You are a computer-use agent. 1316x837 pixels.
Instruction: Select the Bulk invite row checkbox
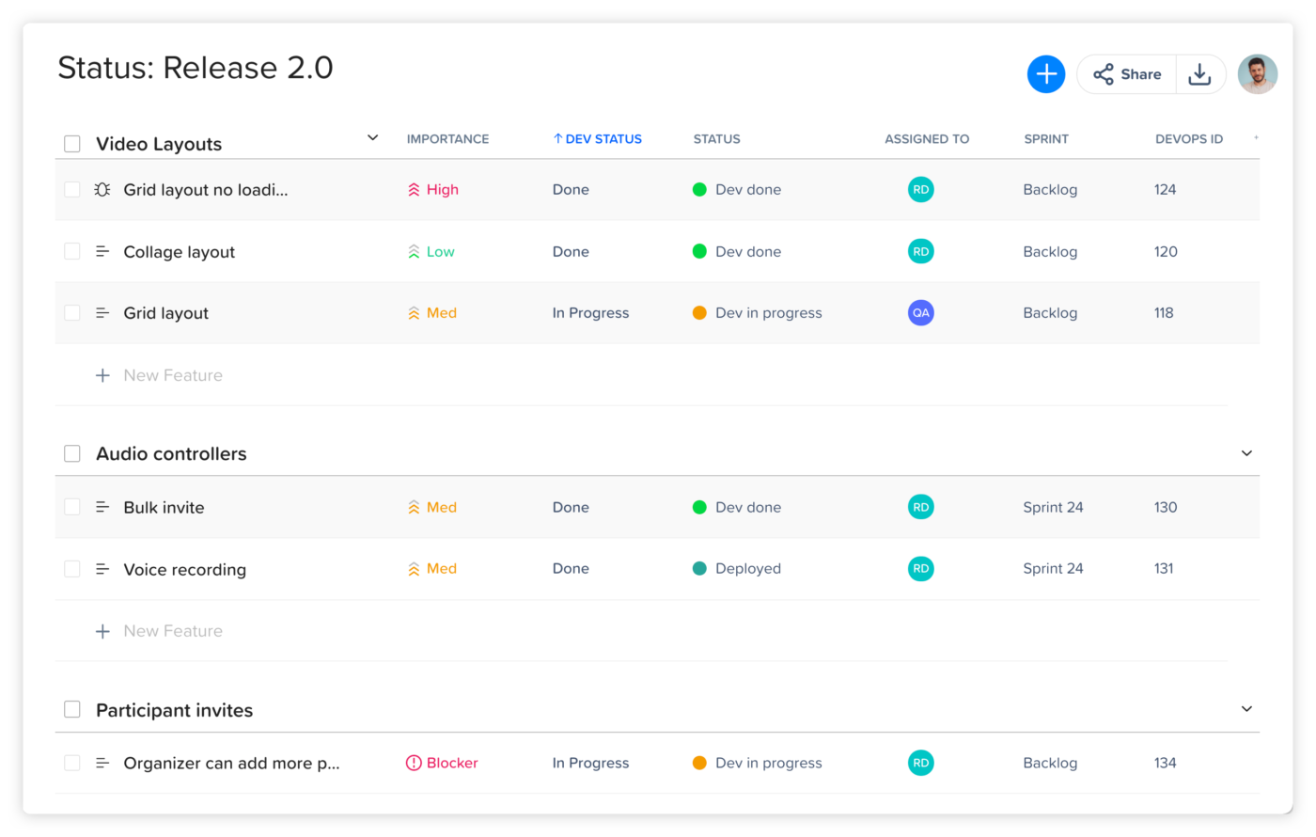[72, 507]
